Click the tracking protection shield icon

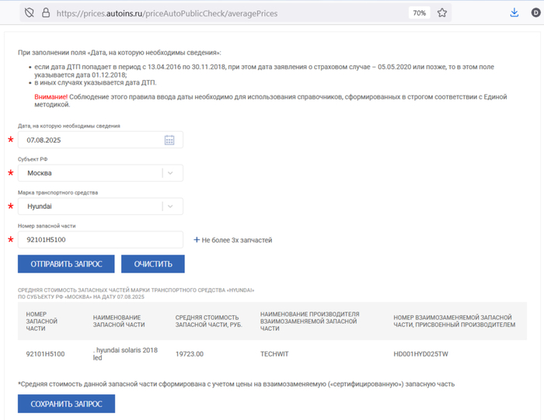30,13
